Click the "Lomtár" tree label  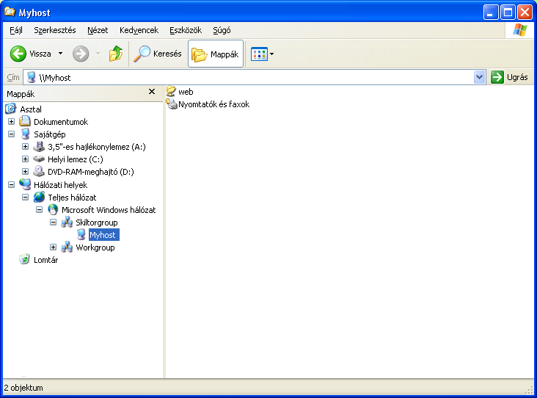point(46,260)
